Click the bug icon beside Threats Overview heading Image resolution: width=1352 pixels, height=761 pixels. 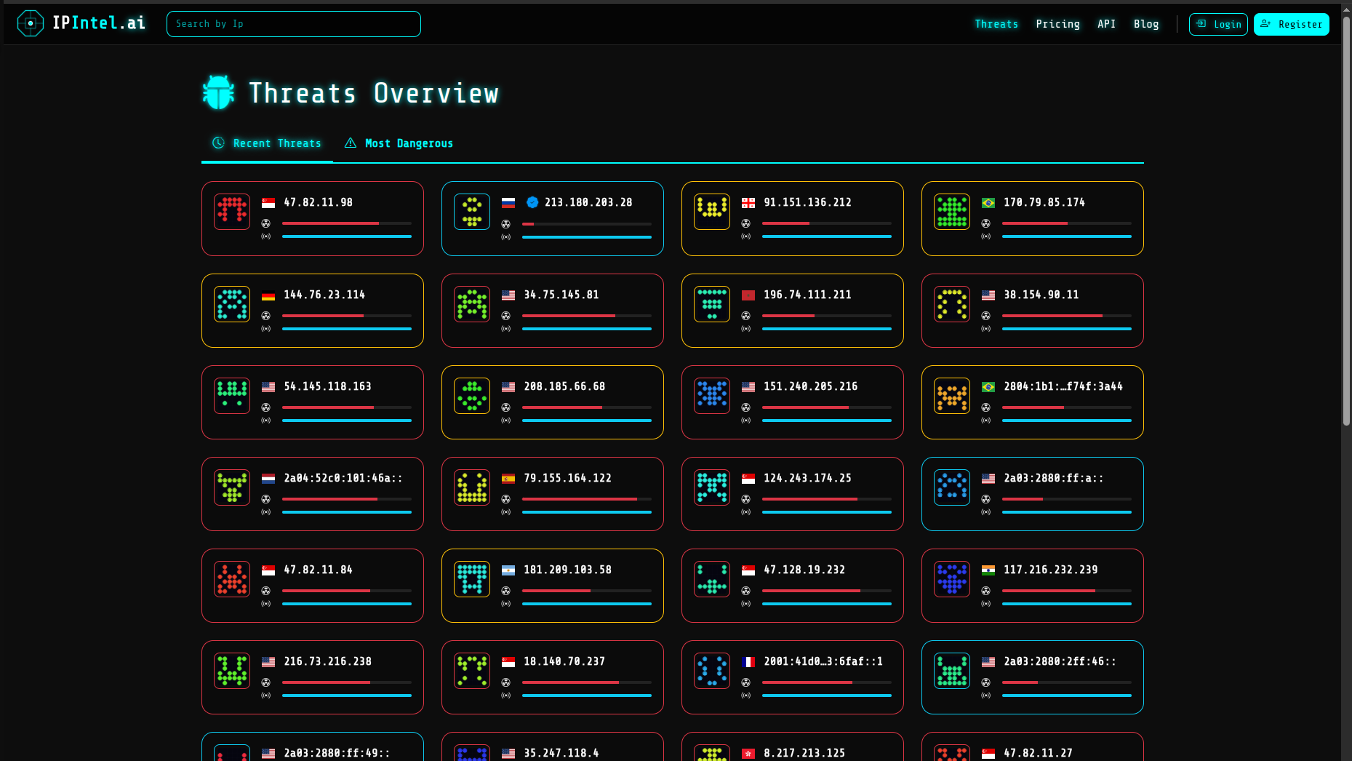pos(219,92)
